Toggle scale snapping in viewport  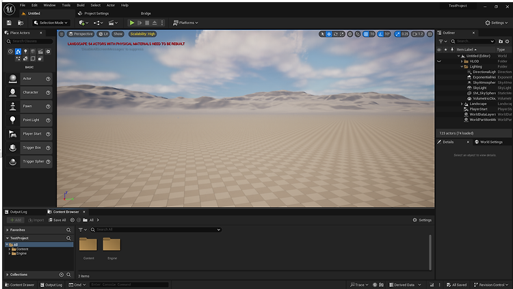click(397, 34)
